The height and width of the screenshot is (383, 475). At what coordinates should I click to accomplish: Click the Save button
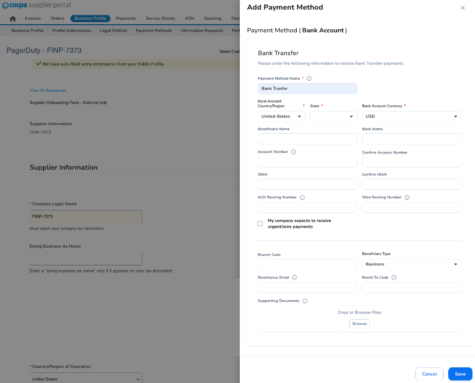click(460, 374)
